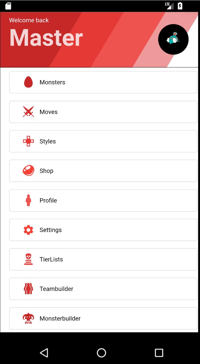Viewport: 200px width, 364px height.
Task: Tap the red cross-shaped Styles icon
Action: pos(28,141)
